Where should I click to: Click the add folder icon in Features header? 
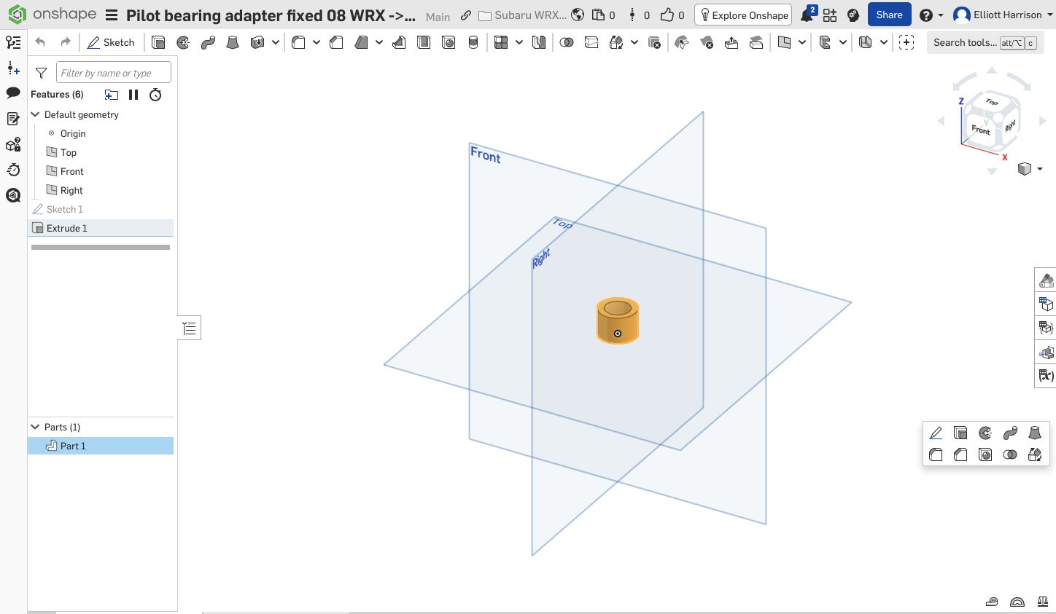112,95
